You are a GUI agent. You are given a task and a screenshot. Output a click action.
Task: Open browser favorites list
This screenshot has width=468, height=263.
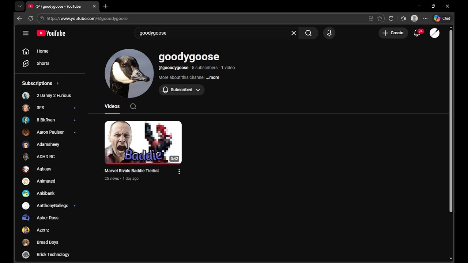403,18
